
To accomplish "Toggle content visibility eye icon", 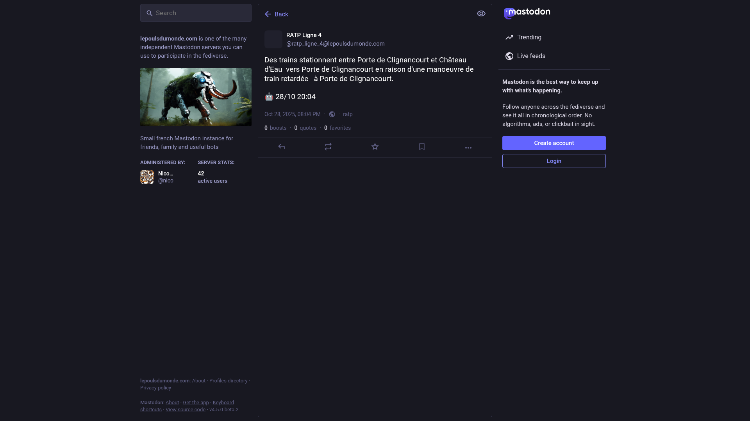I will point(481,14).
